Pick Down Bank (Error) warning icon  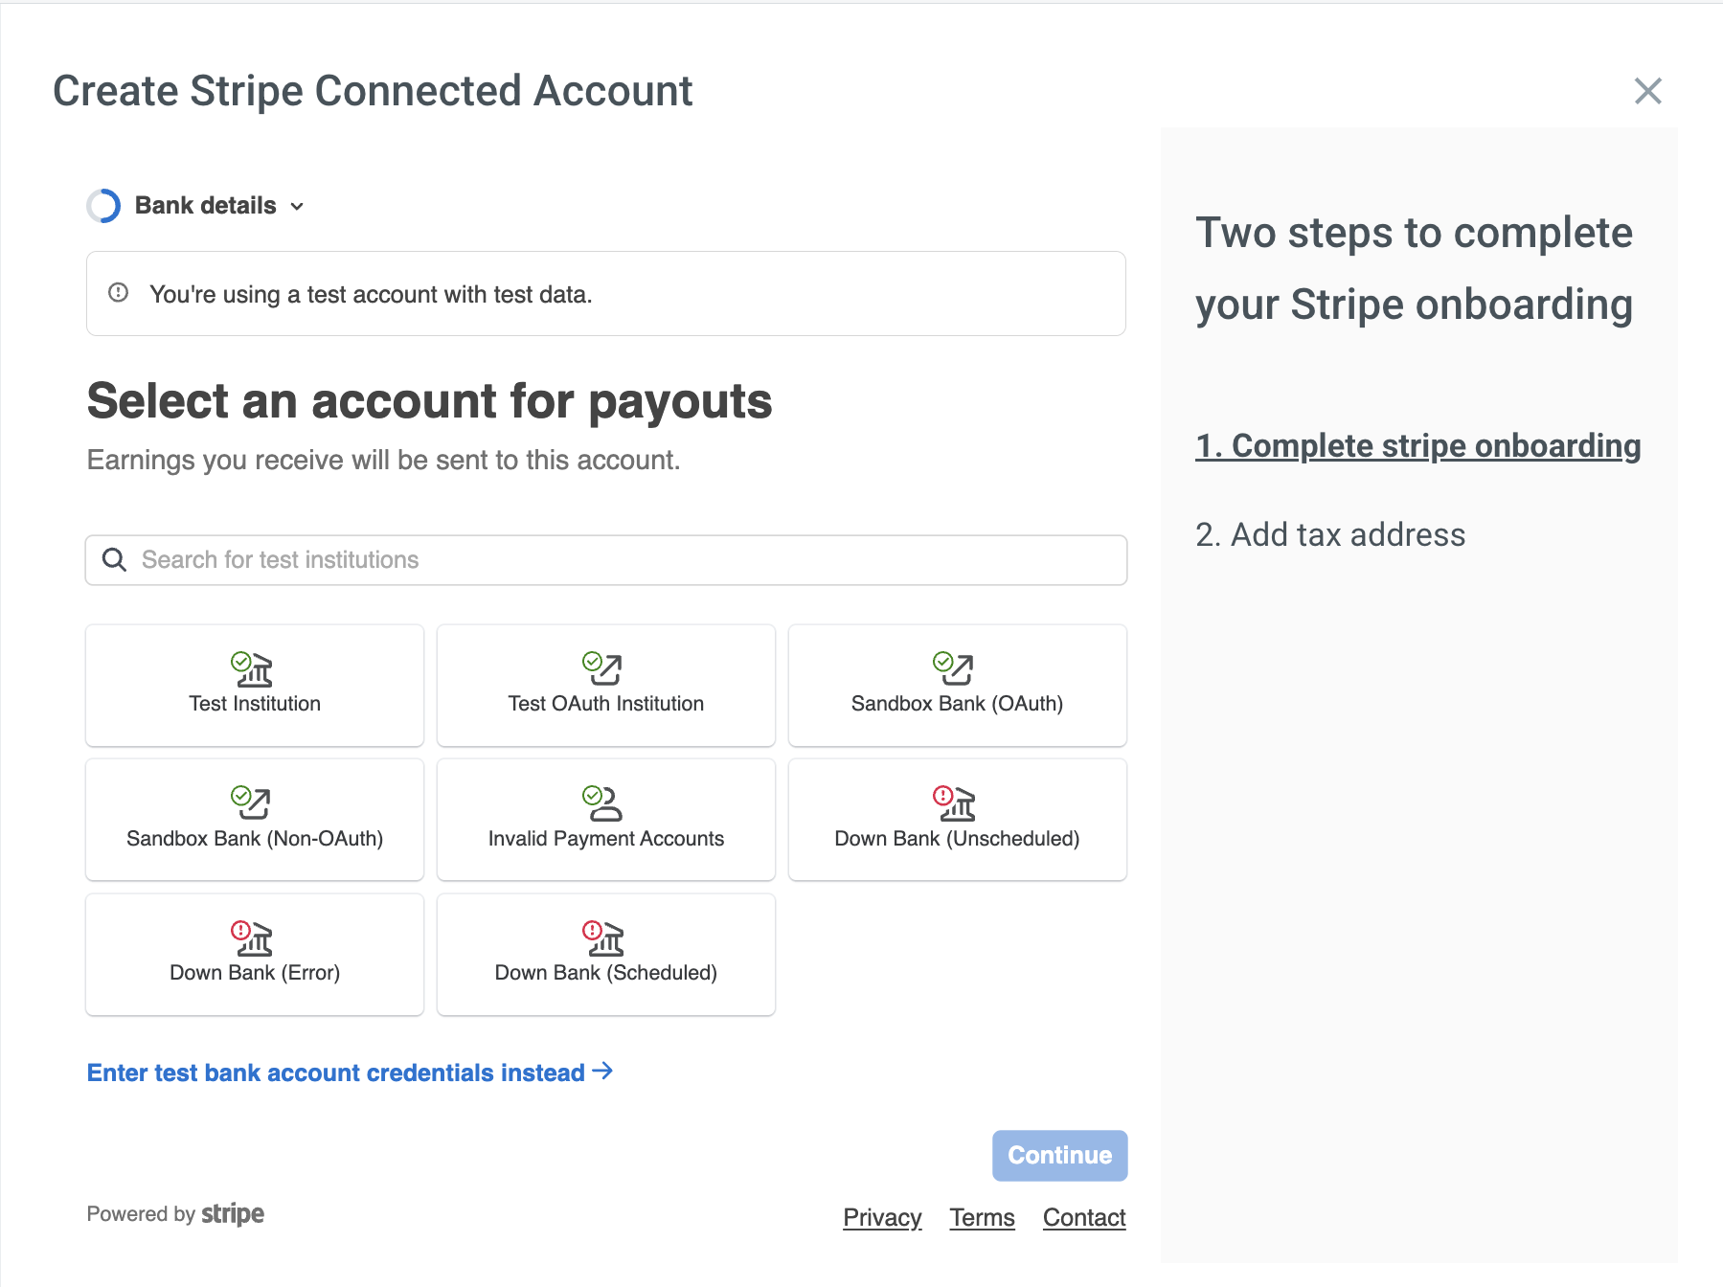pyautogui.click(x=252, y=937)
